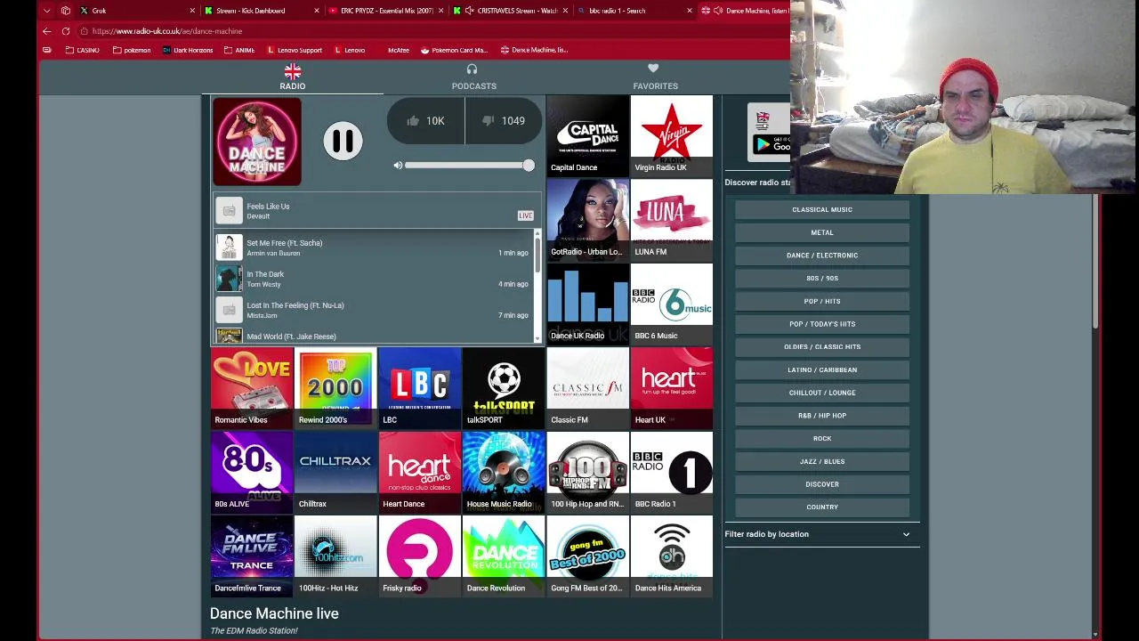The height and width of the screenshot is (641, 1139).
Task: Click In The Dark track row
Action: [373, 279]
